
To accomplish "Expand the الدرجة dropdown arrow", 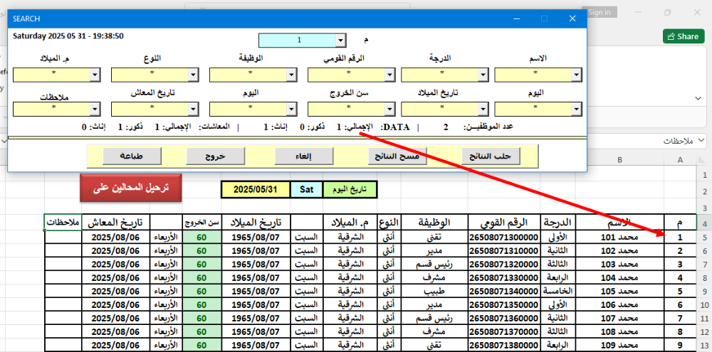I will click(x=484, y=75).
